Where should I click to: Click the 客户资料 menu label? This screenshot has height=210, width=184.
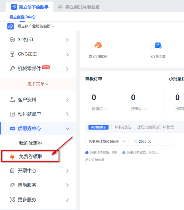coord(27,100)
